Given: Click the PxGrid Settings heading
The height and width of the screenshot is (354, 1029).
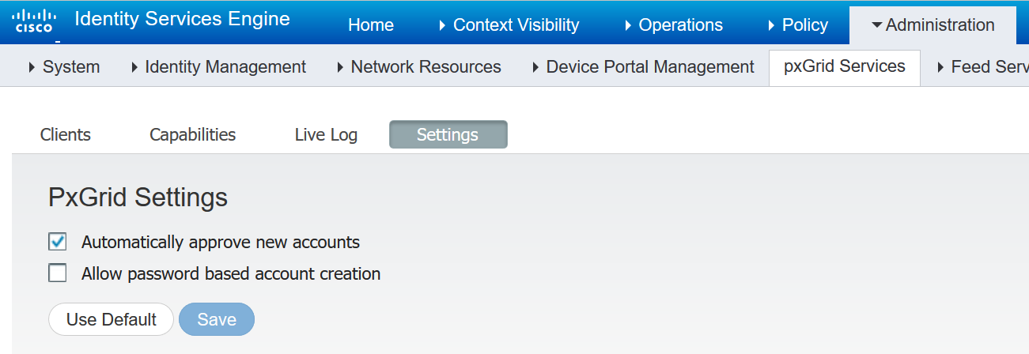Looking at the screenshot, I should pos(138,198).
